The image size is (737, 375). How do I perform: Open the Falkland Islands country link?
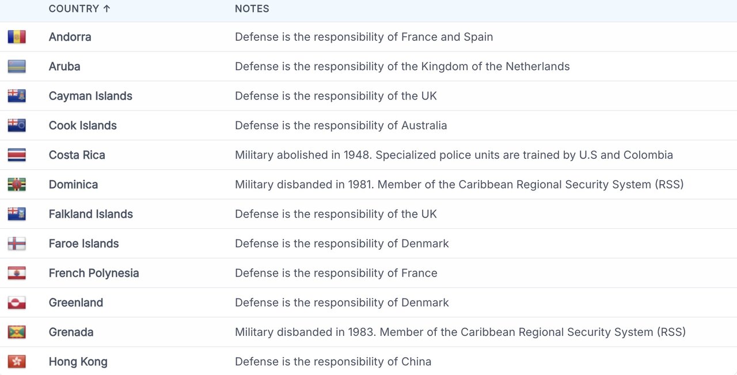click(90, 214)
